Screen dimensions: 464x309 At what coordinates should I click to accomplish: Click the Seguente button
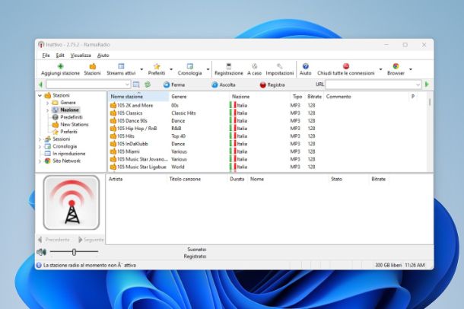point(91,240)
